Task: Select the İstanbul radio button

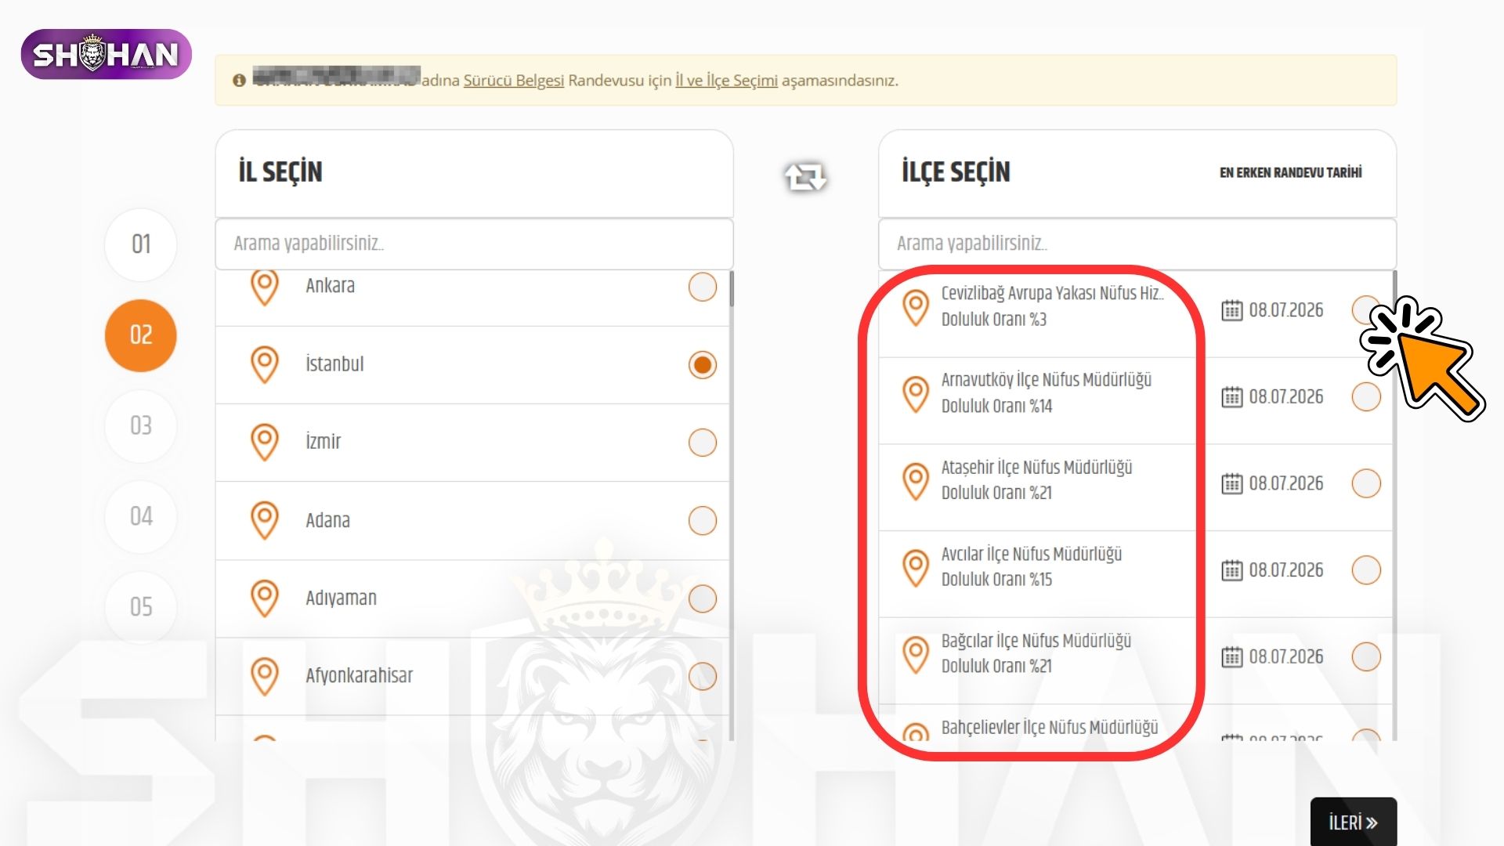Action: (x=703, y=365)
